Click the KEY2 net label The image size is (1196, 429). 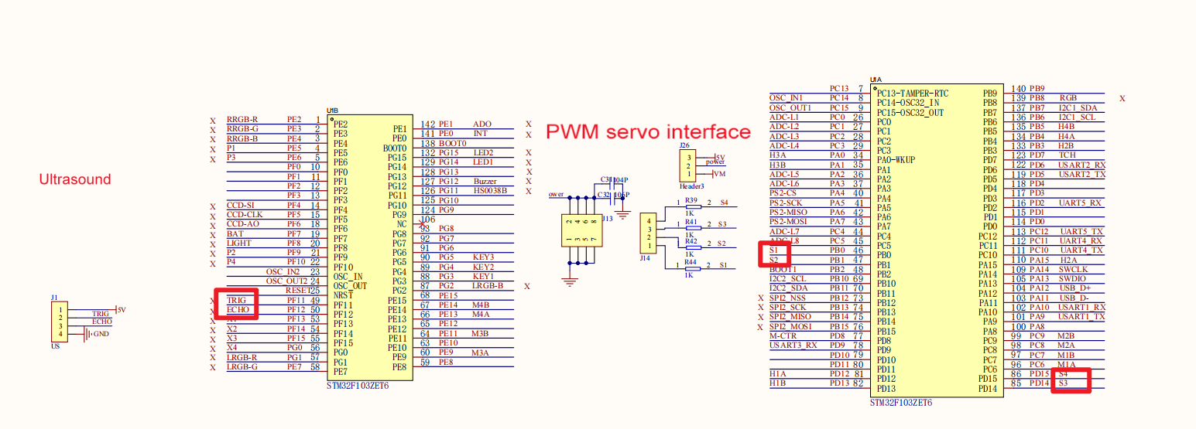coord(484,267)
